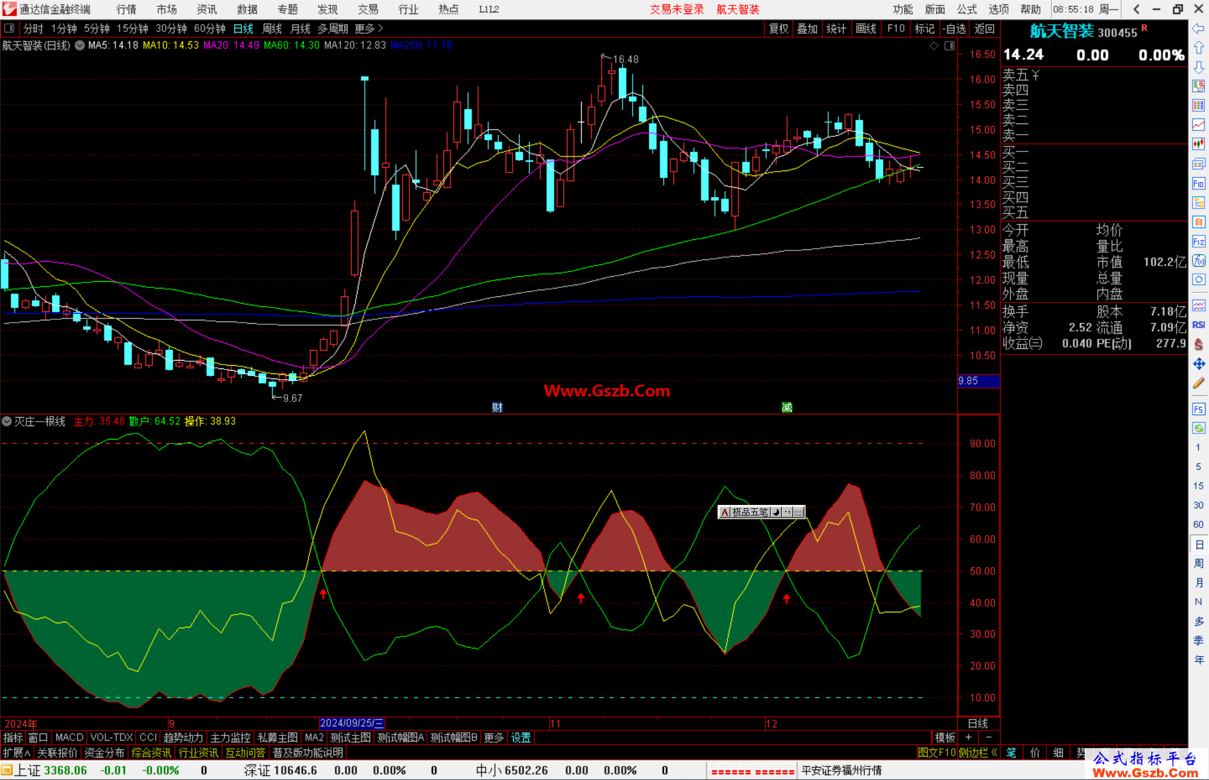This screenshot has width=1209, height=780.
Task: Open the intraday line chart icon
Action: point(1198,125)
